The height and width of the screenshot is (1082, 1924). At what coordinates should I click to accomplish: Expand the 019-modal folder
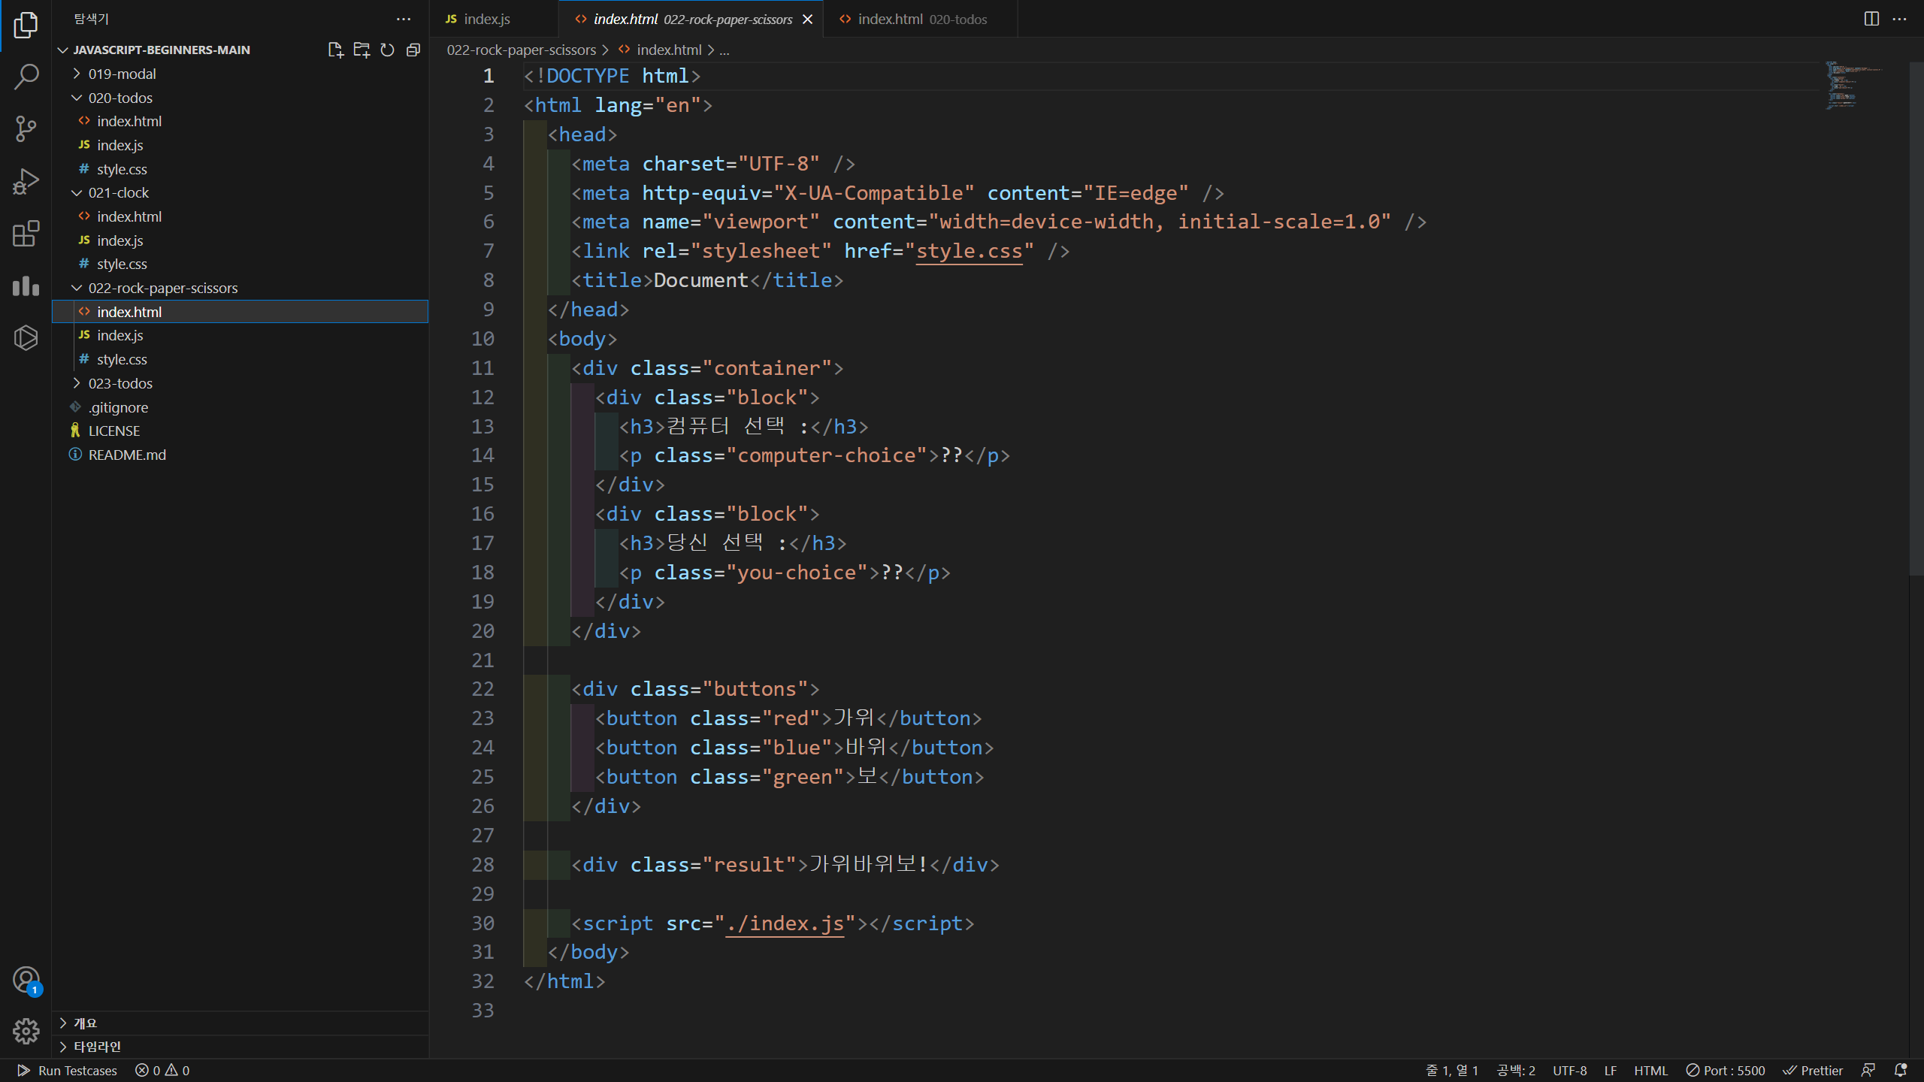tap(122, 74)
